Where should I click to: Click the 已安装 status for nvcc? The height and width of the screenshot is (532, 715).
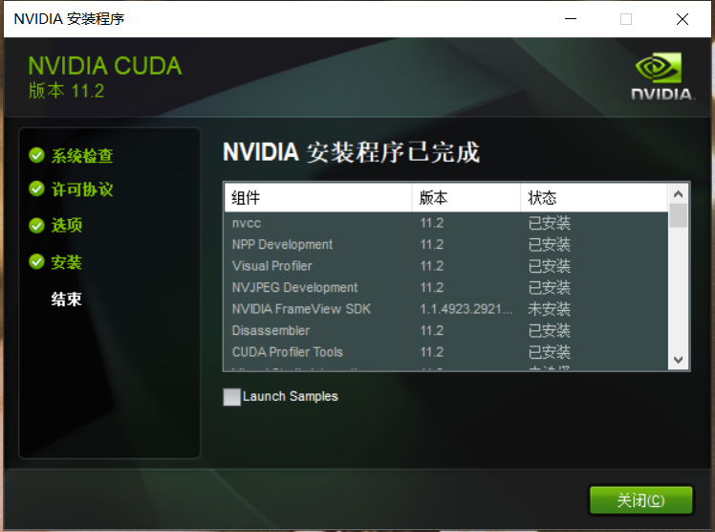[549, 223]
